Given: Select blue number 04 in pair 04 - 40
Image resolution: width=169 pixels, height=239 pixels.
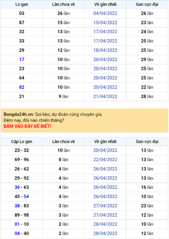Looking at the screenshot, I should point(17,233).
